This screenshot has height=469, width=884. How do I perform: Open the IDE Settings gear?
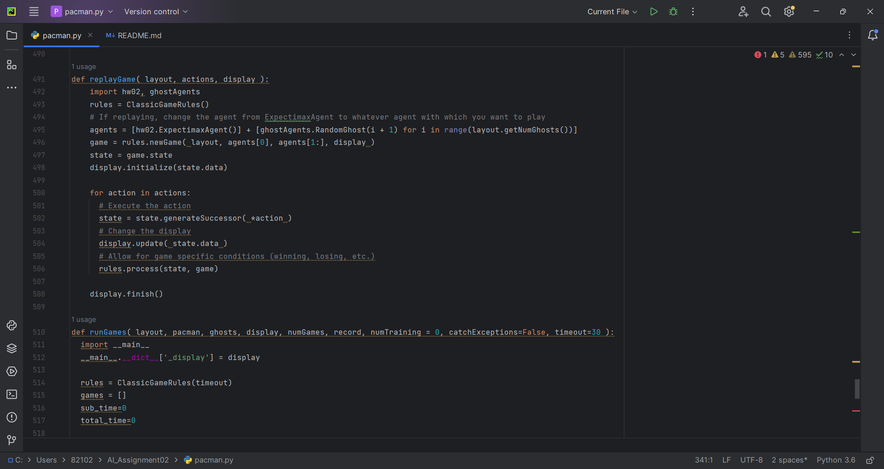(x=789, y=11)
